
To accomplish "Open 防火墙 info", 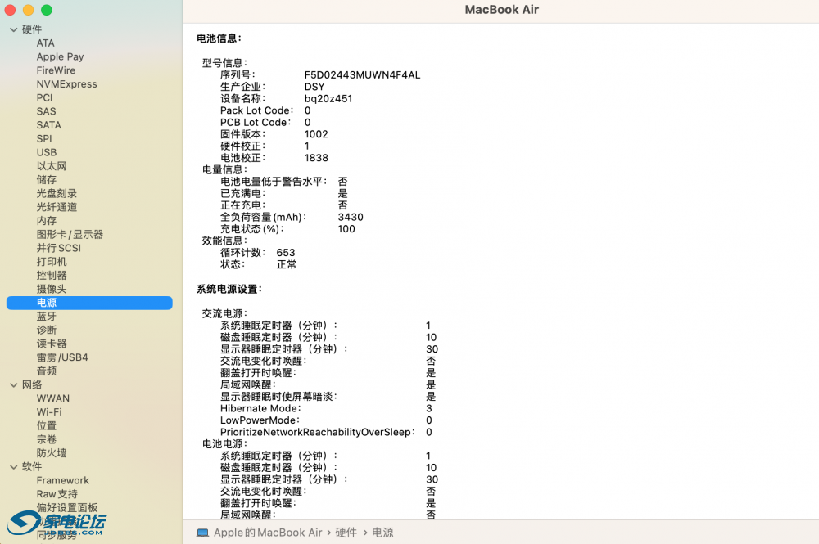I will pyautogui.click(x=52, y=452).
